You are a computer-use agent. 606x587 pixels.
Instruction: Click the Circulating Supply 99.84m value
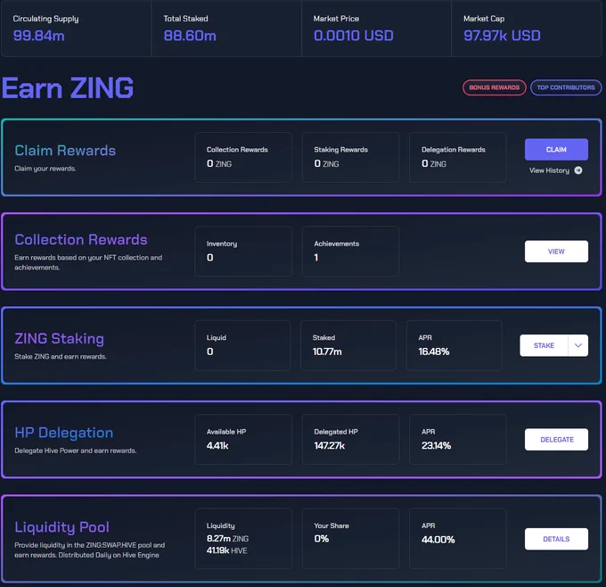click(x=38, y=36)
